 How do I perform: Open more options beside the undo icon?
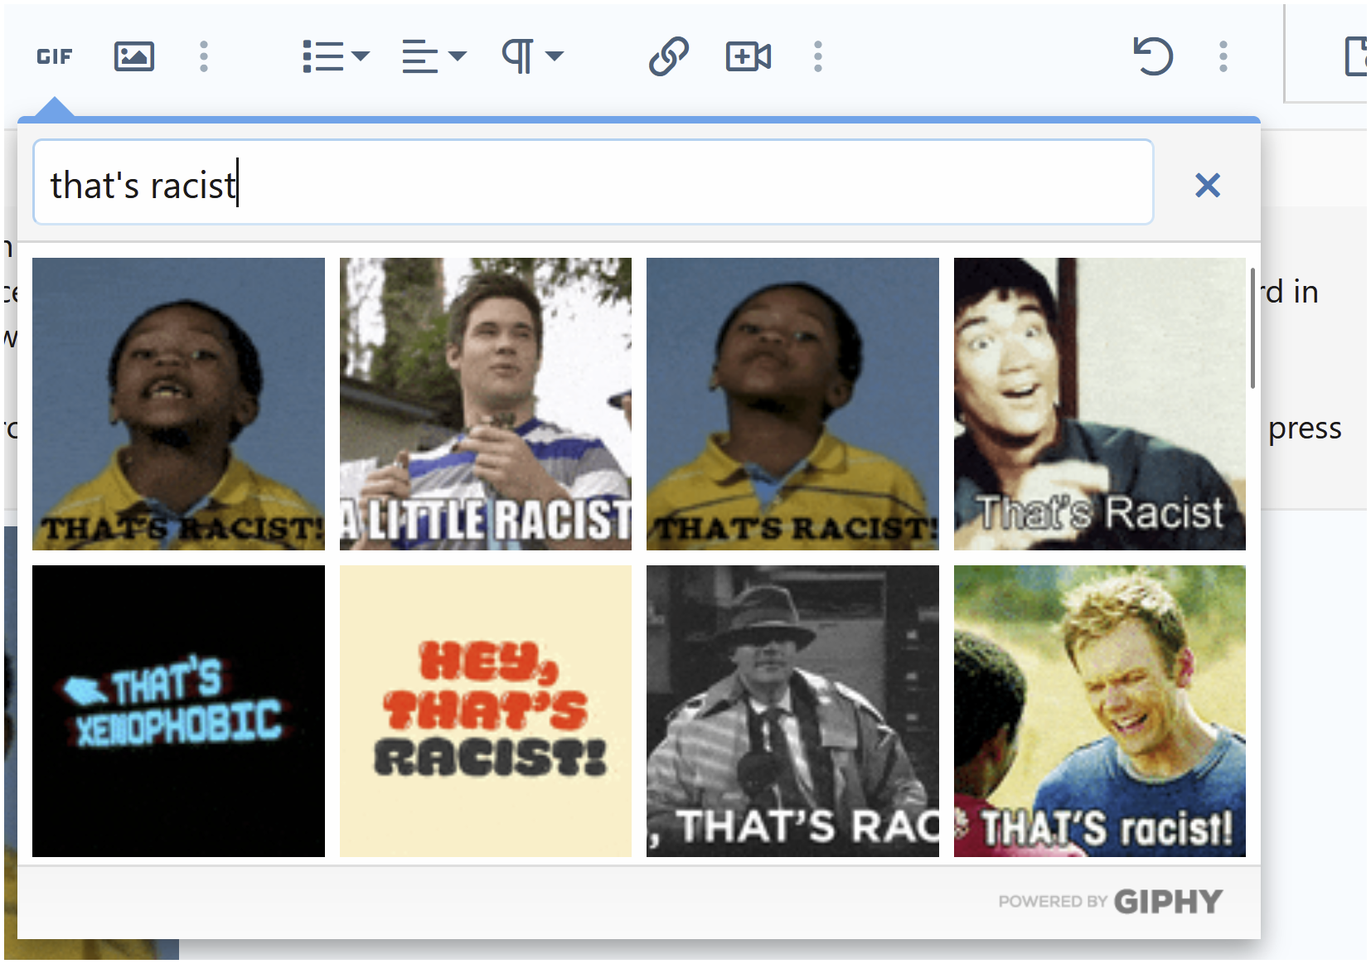[x=1223, y=56]
